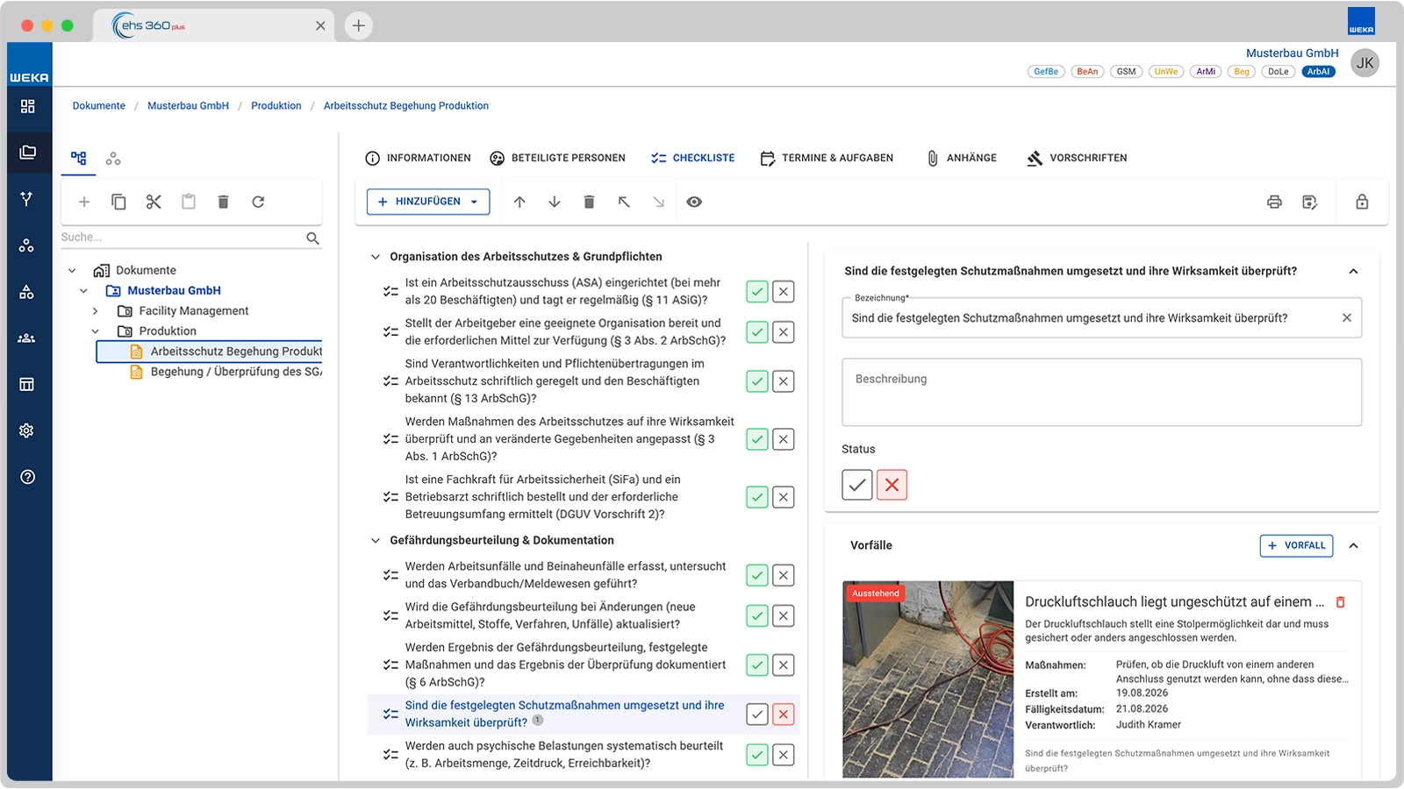Open the help icon in left sidebar
This screenshot has height=789, width=1404.
click(x=27, y=477)
